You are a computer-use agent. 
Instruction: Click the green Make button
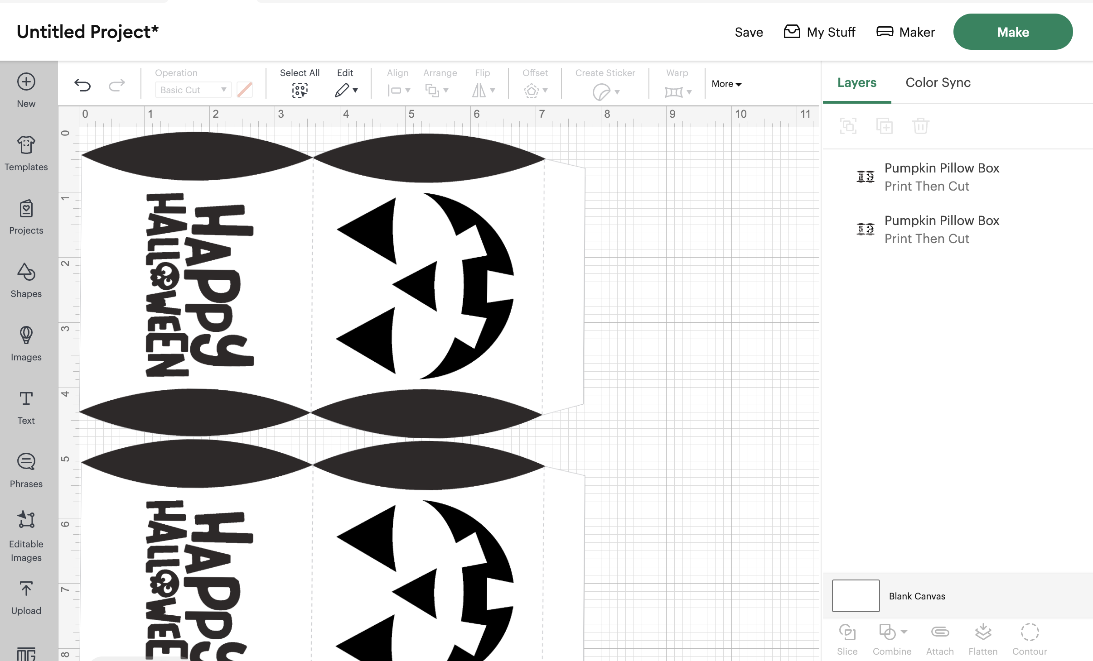[1013, 32]
